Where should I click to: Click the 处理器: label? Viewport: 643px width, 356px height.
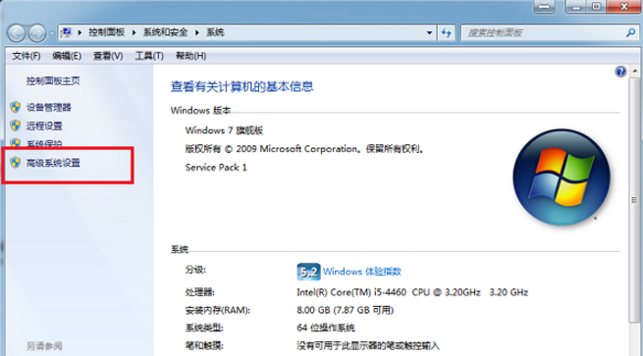[x=199, y=292]
